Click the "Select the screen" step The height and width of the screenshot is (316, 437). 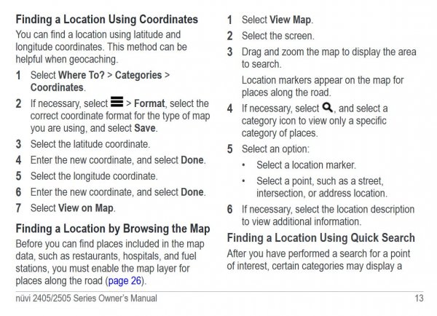[278, 36]
